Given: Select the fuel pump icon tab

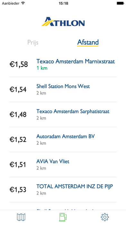Looking at the screenshot, I should coord(63,217).
